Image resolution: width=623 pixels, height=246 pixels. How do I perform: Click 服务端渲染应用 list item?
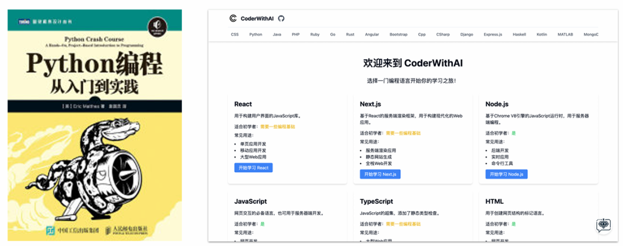click(381, 150)
